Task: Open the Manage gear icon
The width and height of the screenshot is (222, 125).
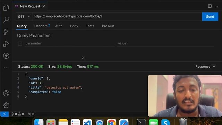Action: click(6, 105)
